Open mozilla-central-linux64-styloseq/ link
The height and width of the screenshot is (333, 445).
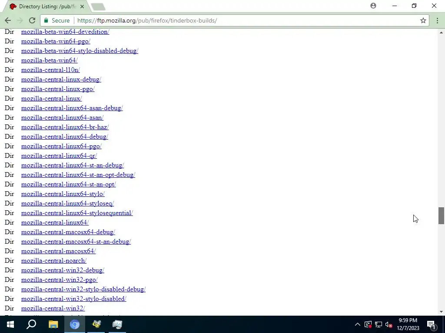coord(67,203)
